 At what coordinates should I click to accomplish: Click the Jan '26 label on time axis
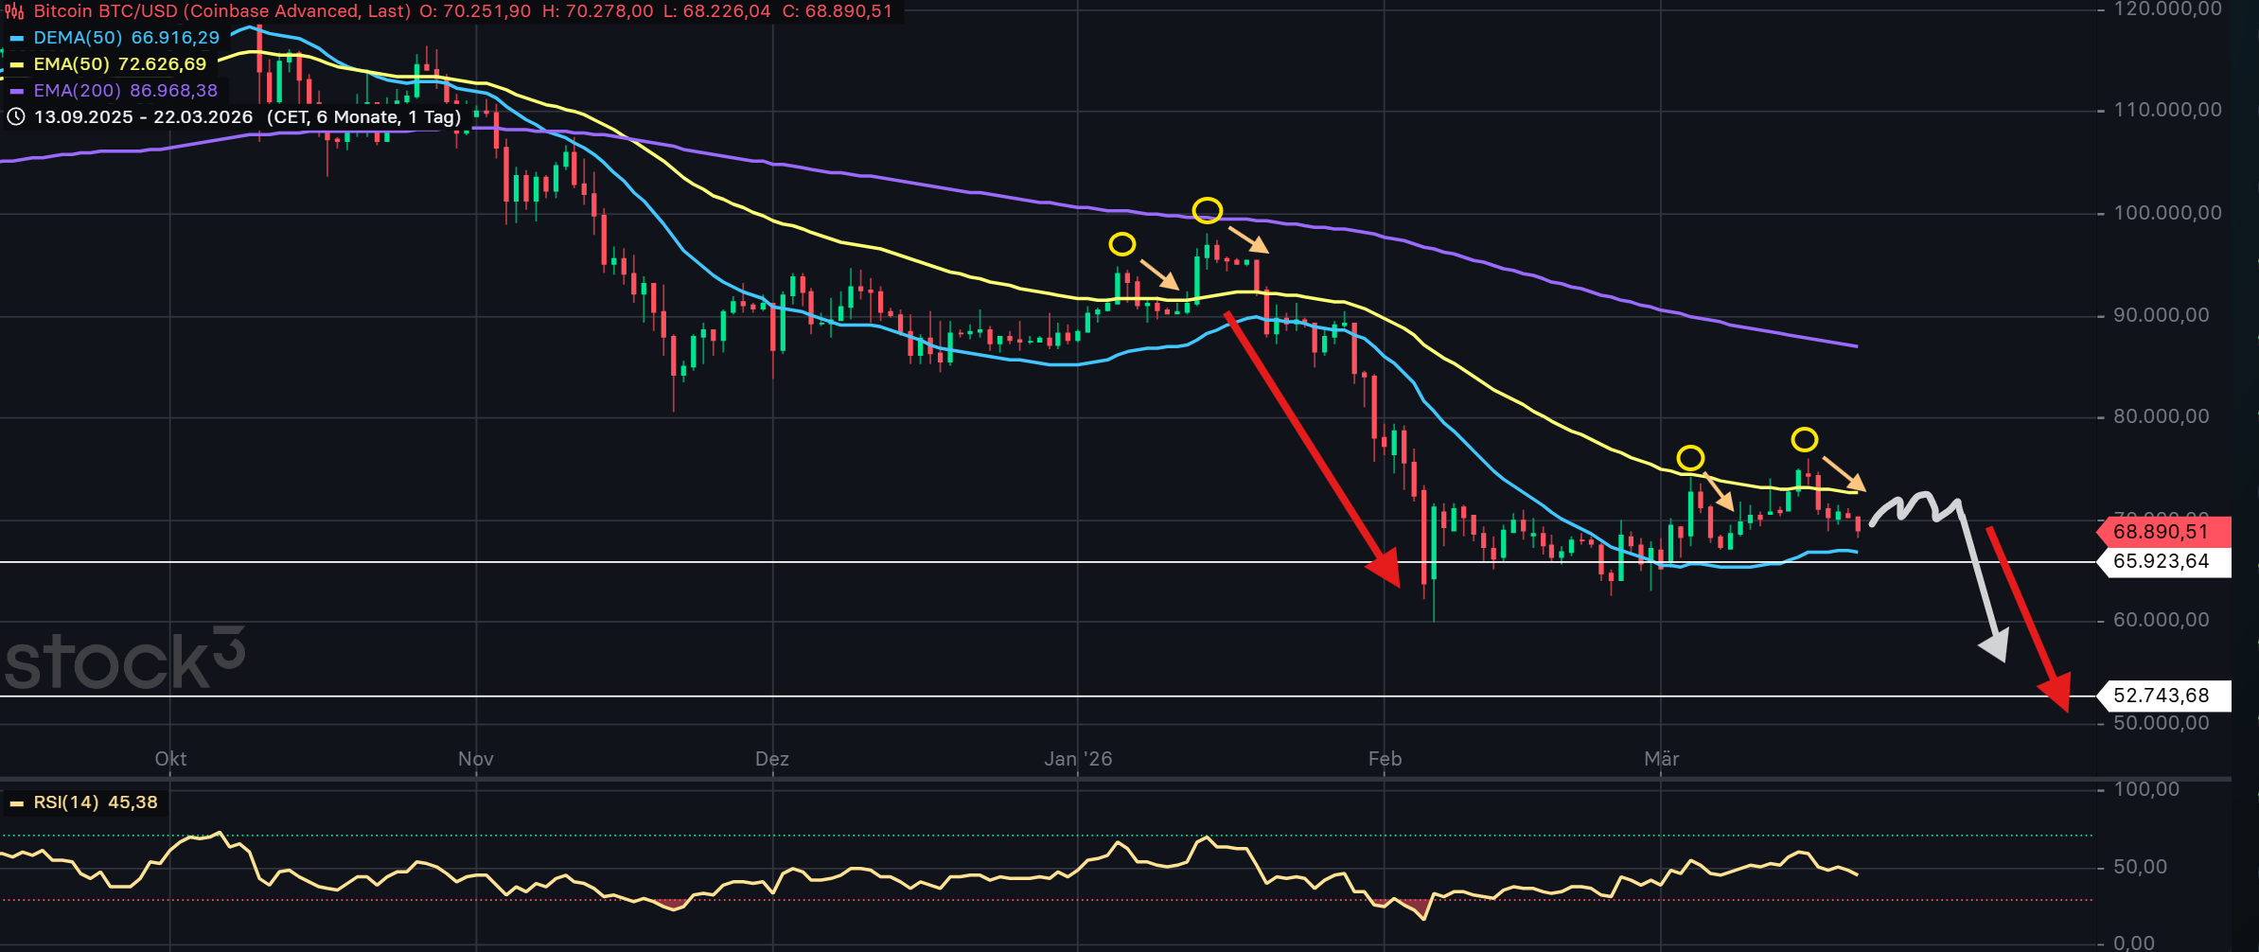[x=1077, y=759]
